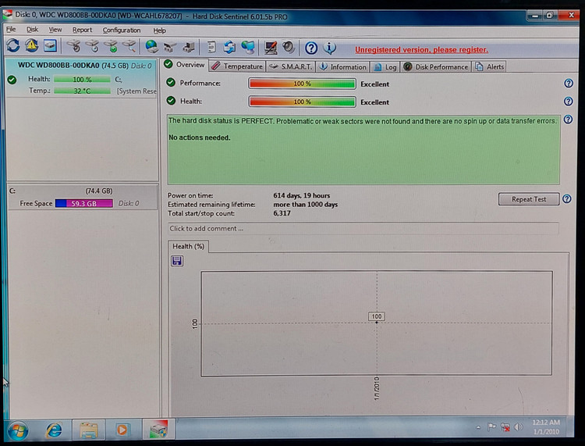Click the disk with green check icon

pos(111,46)
